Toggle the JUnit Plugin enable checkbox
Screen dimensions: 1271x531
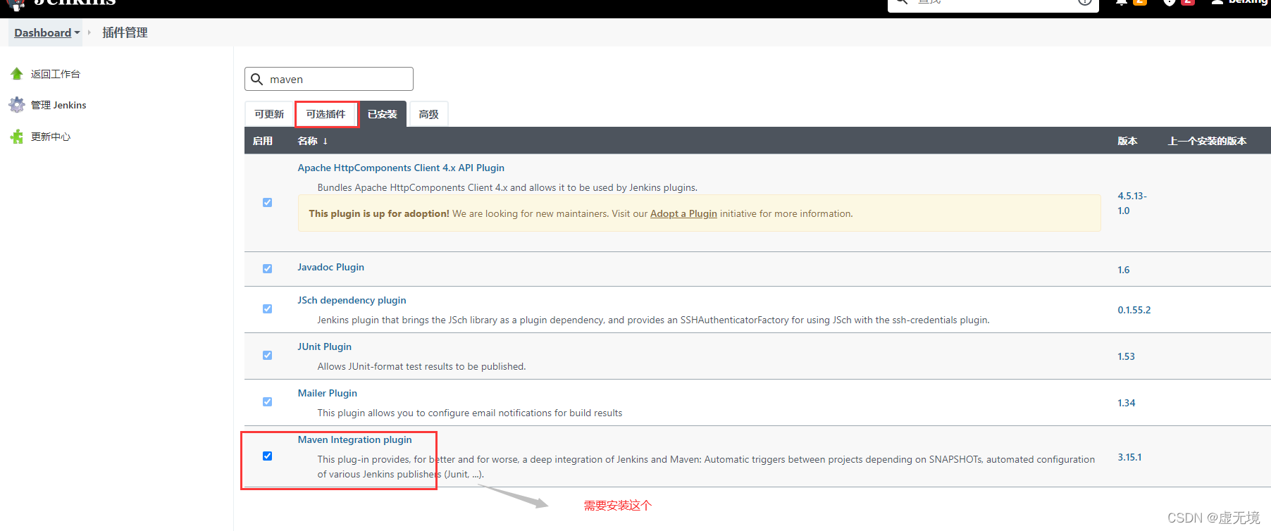267,355
